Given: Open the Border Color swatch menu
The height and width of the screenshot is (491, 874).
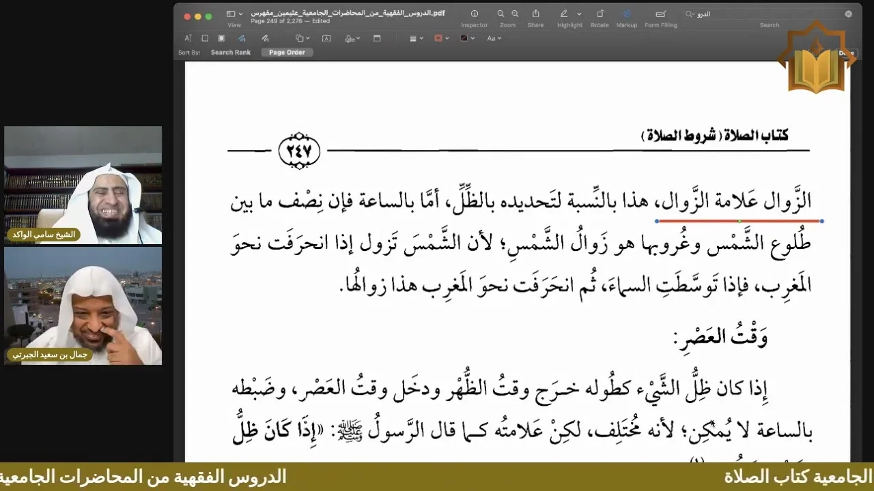Looking at the screenshot, I should click(x=440, y=38).
